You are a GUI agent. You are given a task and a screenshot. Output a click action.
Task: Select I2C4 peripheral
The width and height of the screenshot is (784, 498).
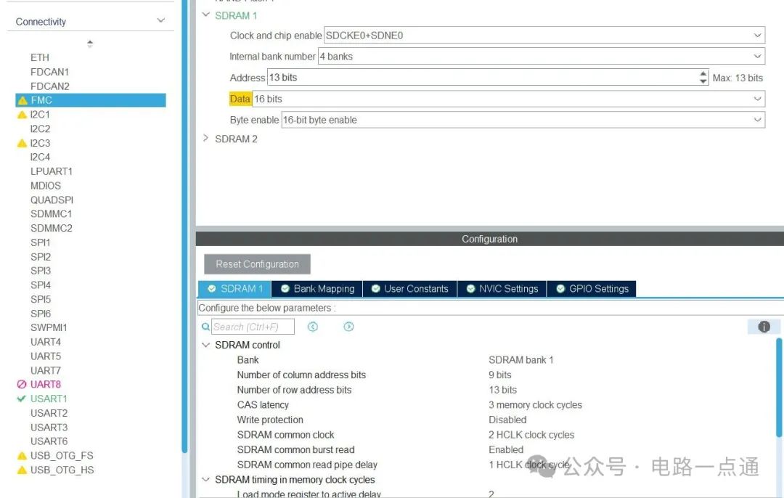tap(40, 158)
